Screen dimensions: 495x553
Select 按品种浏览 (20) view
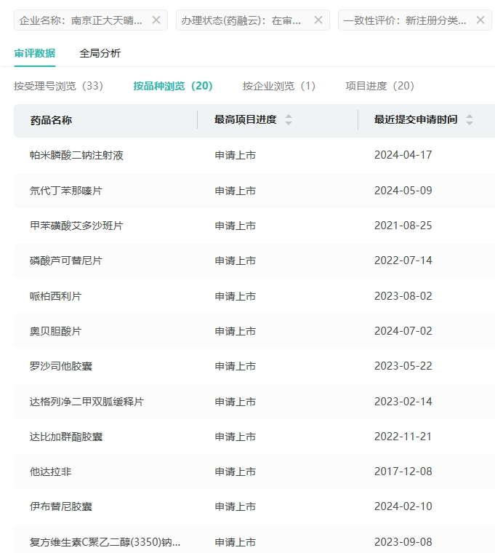[x=172, y=86]
